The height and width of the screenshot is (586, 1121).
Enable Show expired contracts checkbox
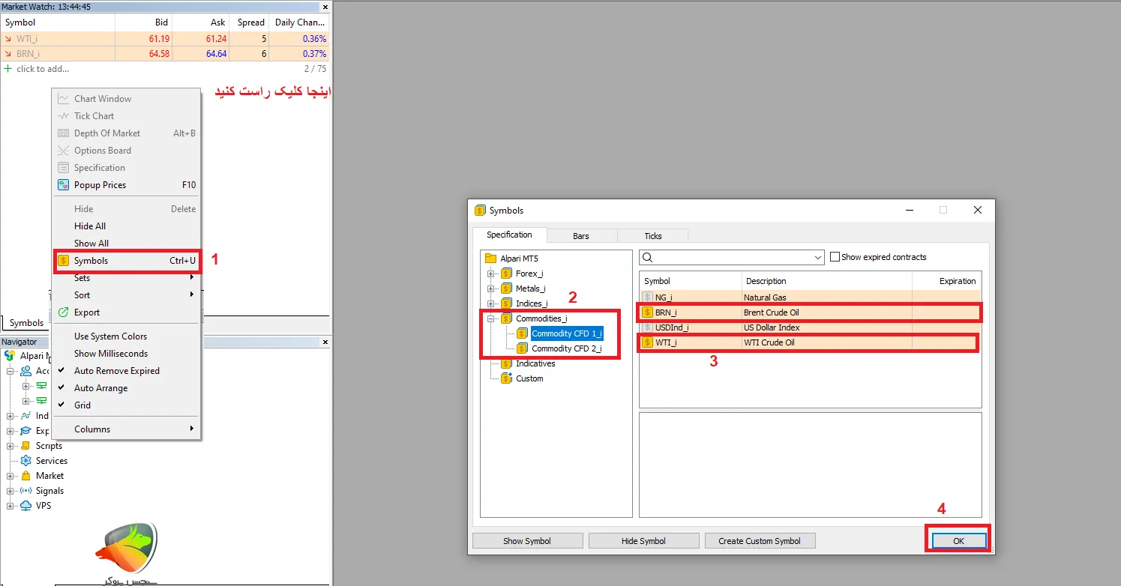click(835, 257)
